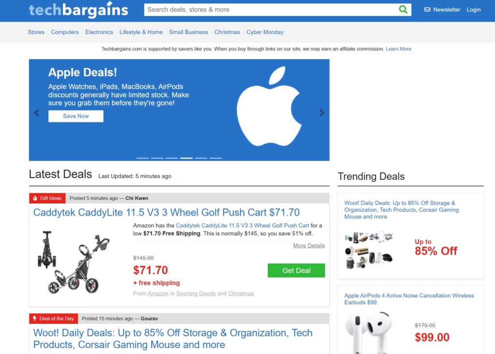Select the first carousel indicator dash
The image size is (495, 354).
143,158
